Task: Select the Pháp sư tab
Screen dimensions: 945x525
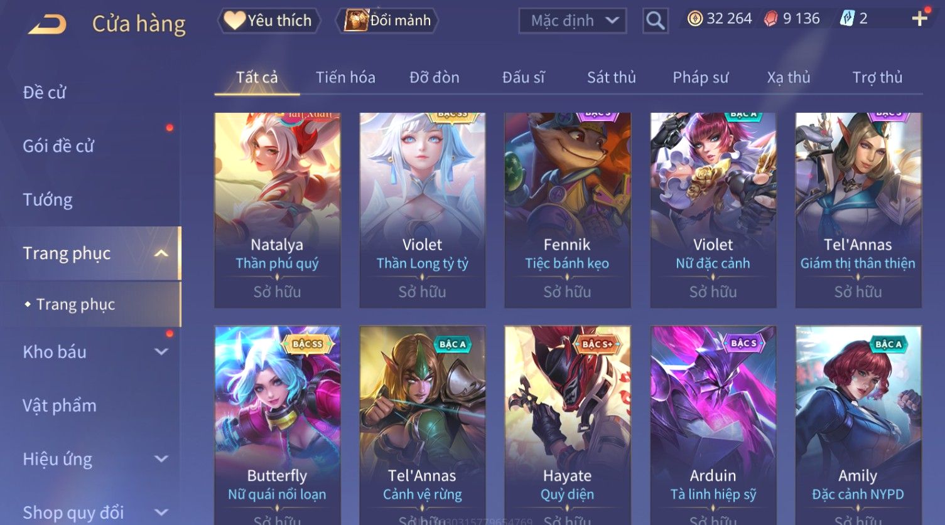Action: [701, 77]
